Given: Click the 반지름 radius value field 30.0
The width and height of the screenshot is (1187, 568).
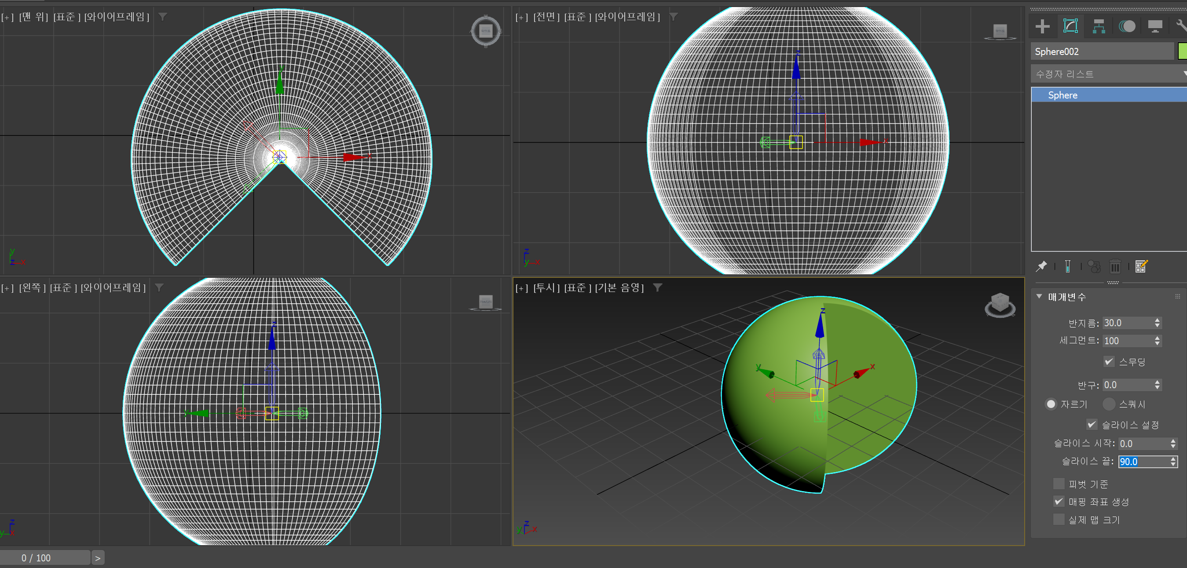Looking at the screenshot, I should pos(1128,323).
